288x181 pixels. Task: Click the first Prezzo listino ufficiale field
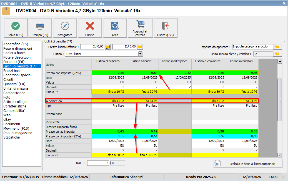pyautogui.click(x=92, y=47)
